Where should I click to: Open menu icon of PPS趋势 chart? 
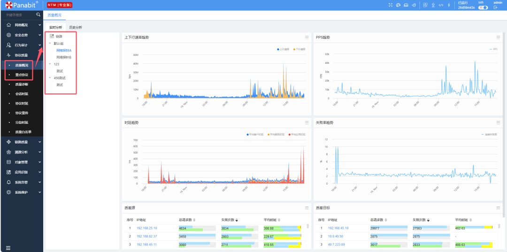pos(498,37)
